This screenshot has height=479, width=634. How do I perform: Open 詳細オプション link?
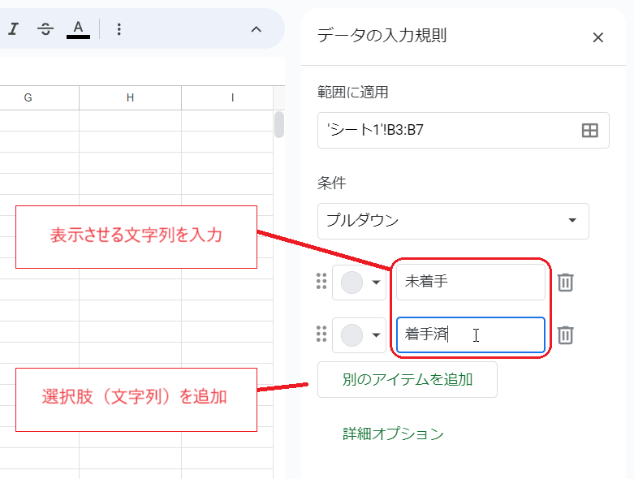click(x=393, y=434)
